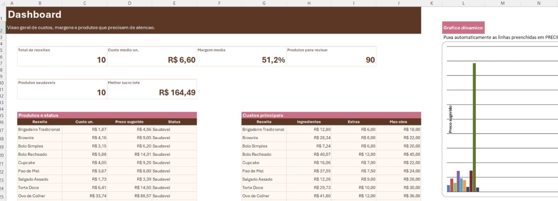Screen dimensions: 558x201
Task: Click the Status column heading cell
Action: pyautogui.click(x=174, y=122)
